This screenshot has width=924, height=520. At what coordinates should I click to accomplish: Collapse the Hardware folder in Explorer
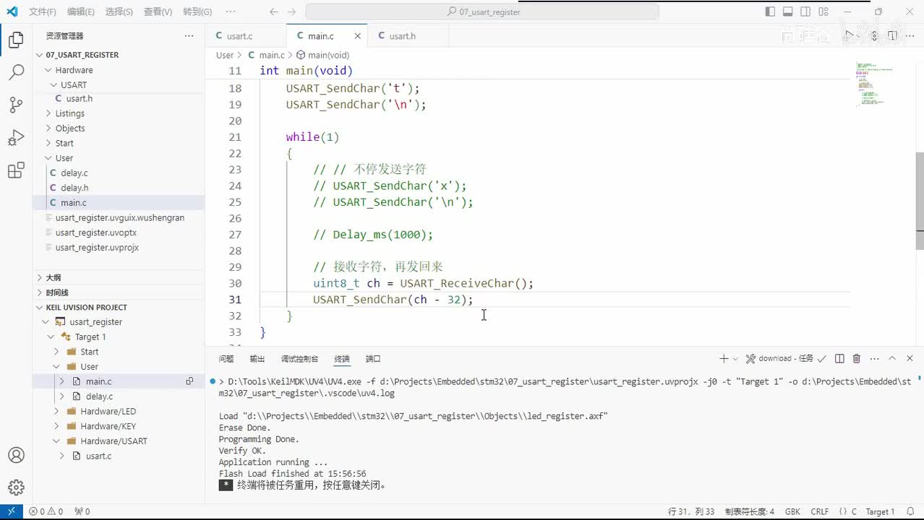tap(119, 70)
